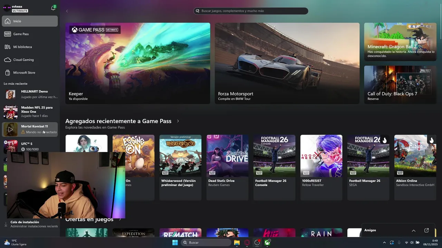Open Mi biblioteca
This screenshot has height=248, width=442.
[30, 47]
